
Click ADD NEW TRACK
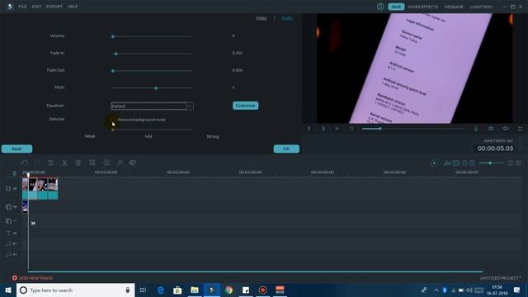33,278
